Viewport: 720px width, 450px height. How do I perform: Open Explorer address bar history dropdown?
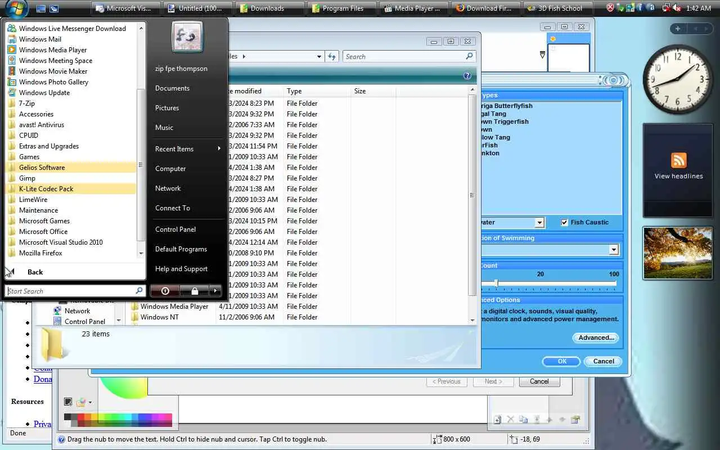pyautogui.click(x=319, y=56)
